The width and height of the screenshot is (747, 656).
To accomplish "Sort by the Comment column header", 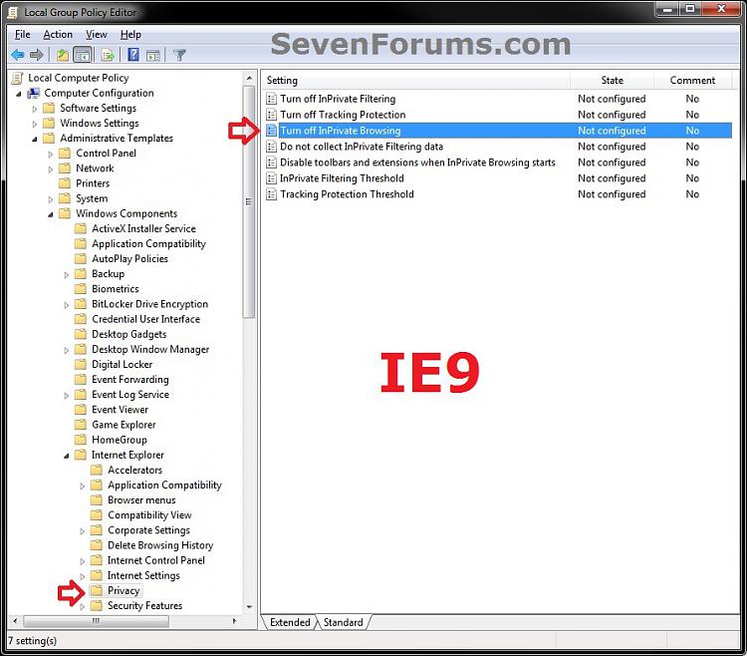I will [x=692, y=80].
